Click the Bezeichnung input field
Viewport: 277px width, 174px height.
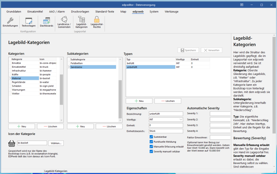166,114
